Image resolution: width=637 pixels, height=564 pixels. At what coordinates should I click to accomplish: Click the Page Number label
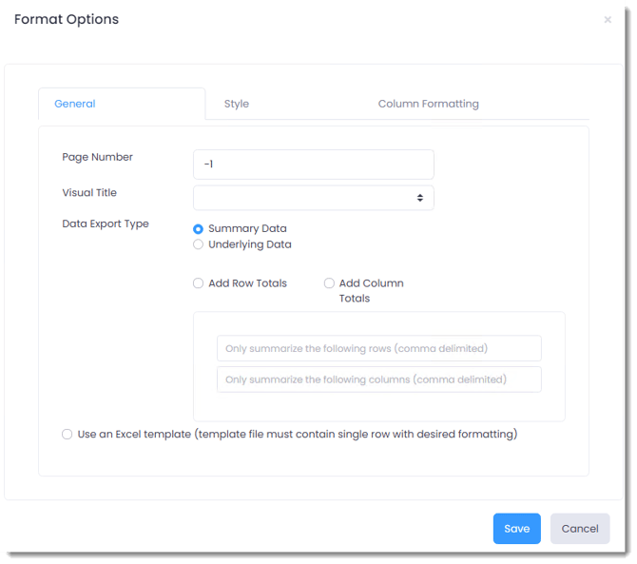(97, 157)
